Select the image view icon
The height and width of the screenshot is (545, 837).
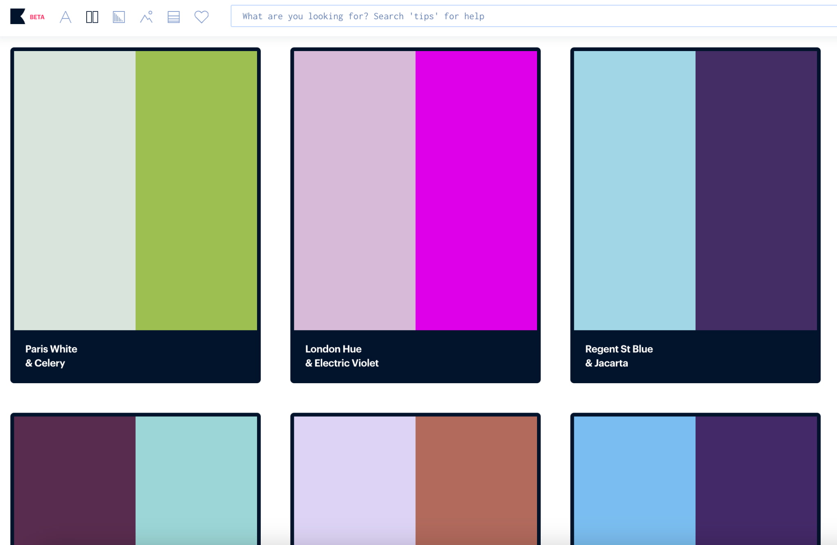coord(146,17)
